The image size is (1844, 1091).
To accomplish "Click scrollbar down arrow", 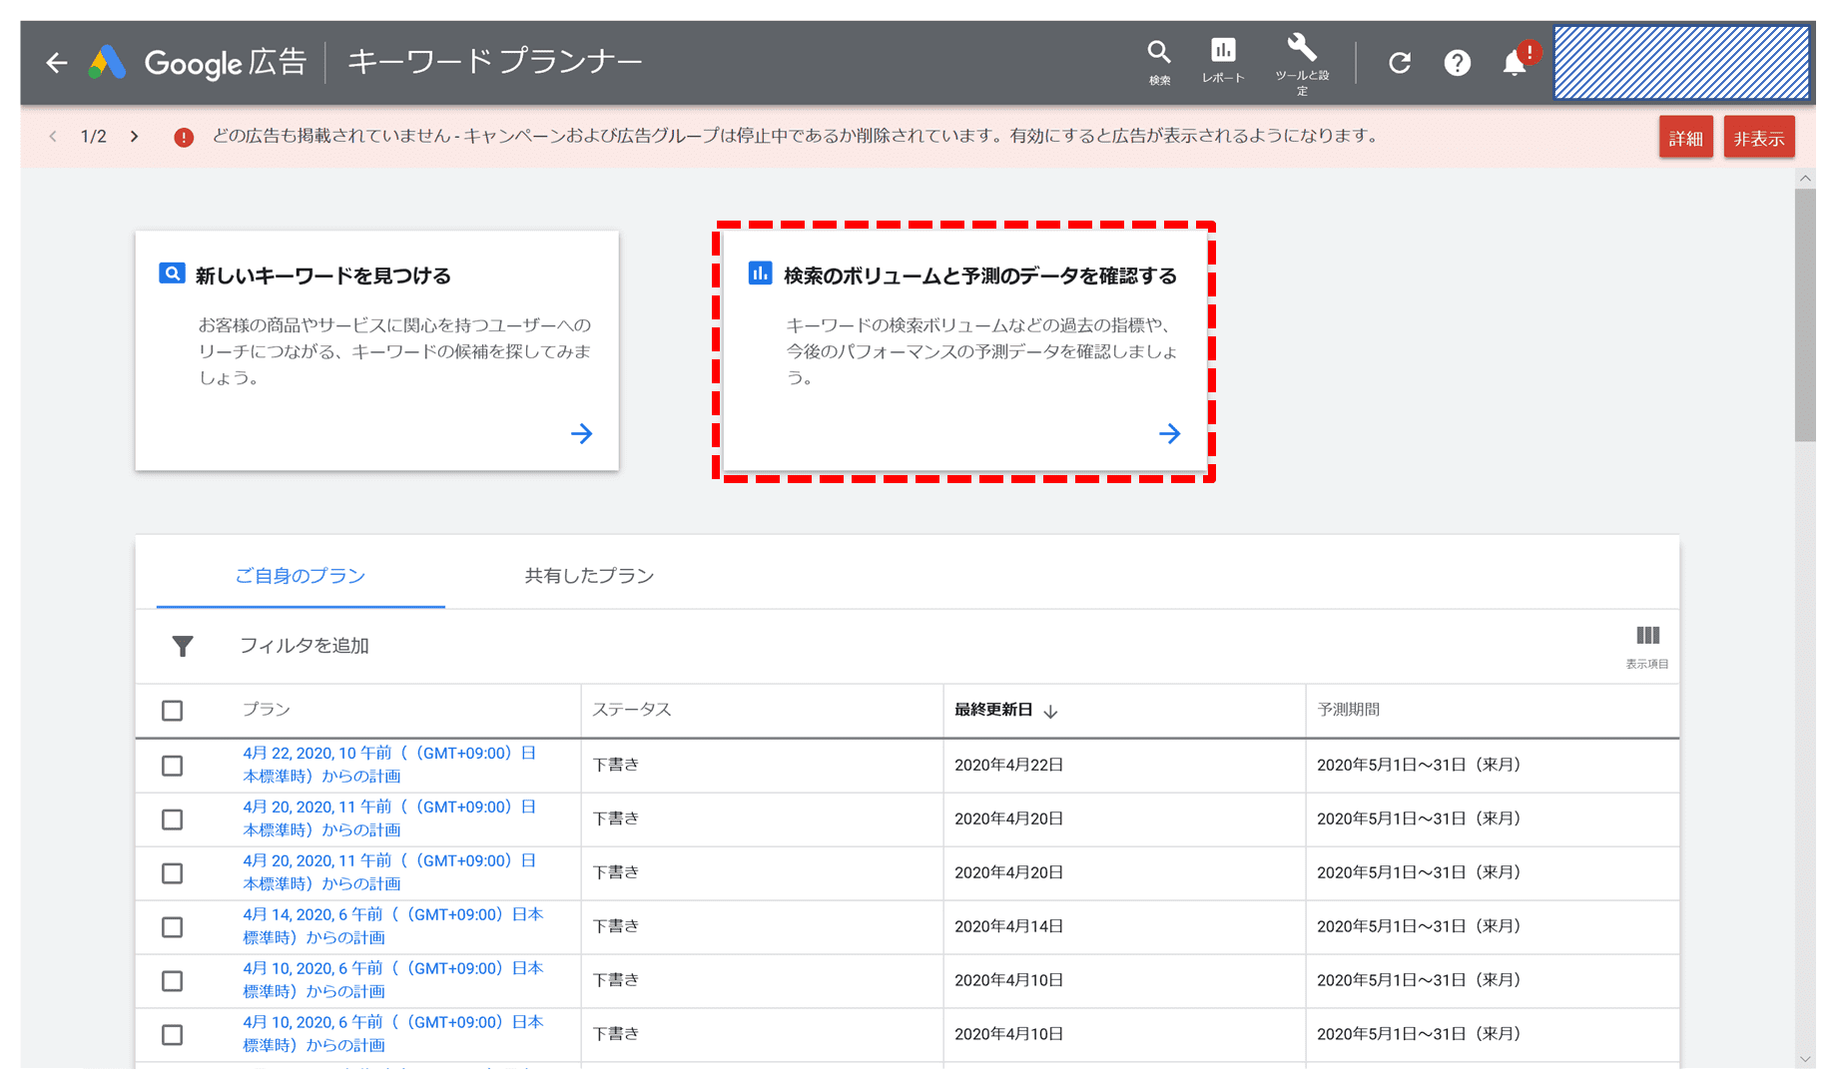I will (1805, 1059).
